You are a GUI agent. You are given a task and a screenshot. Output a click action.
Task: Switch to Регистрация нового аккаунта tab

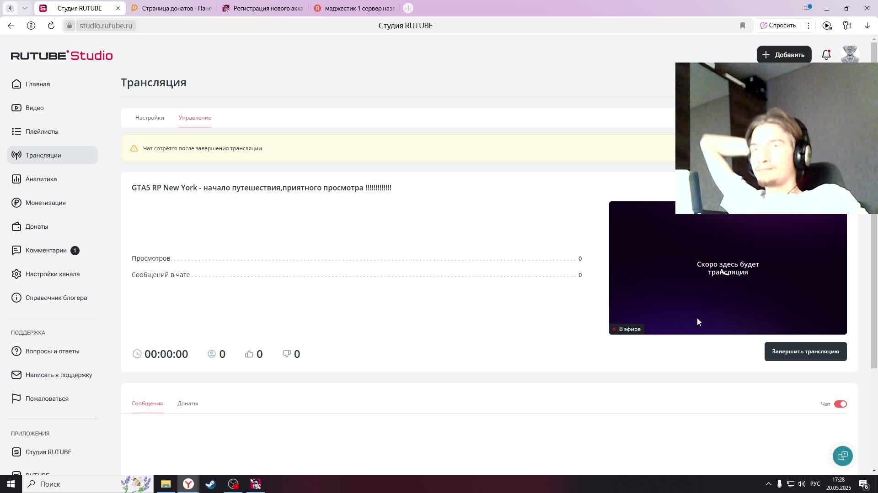click(263, 8)
